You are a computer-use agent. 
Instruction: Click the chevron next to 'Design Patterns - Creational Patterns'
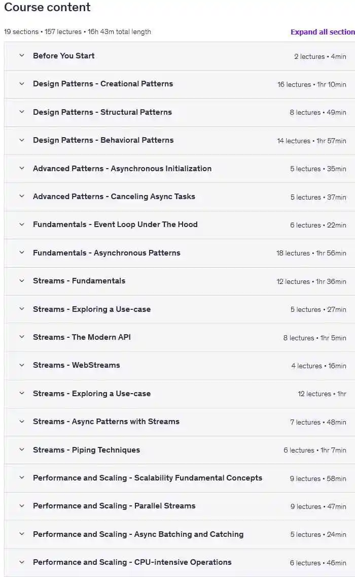pos(21,84)
